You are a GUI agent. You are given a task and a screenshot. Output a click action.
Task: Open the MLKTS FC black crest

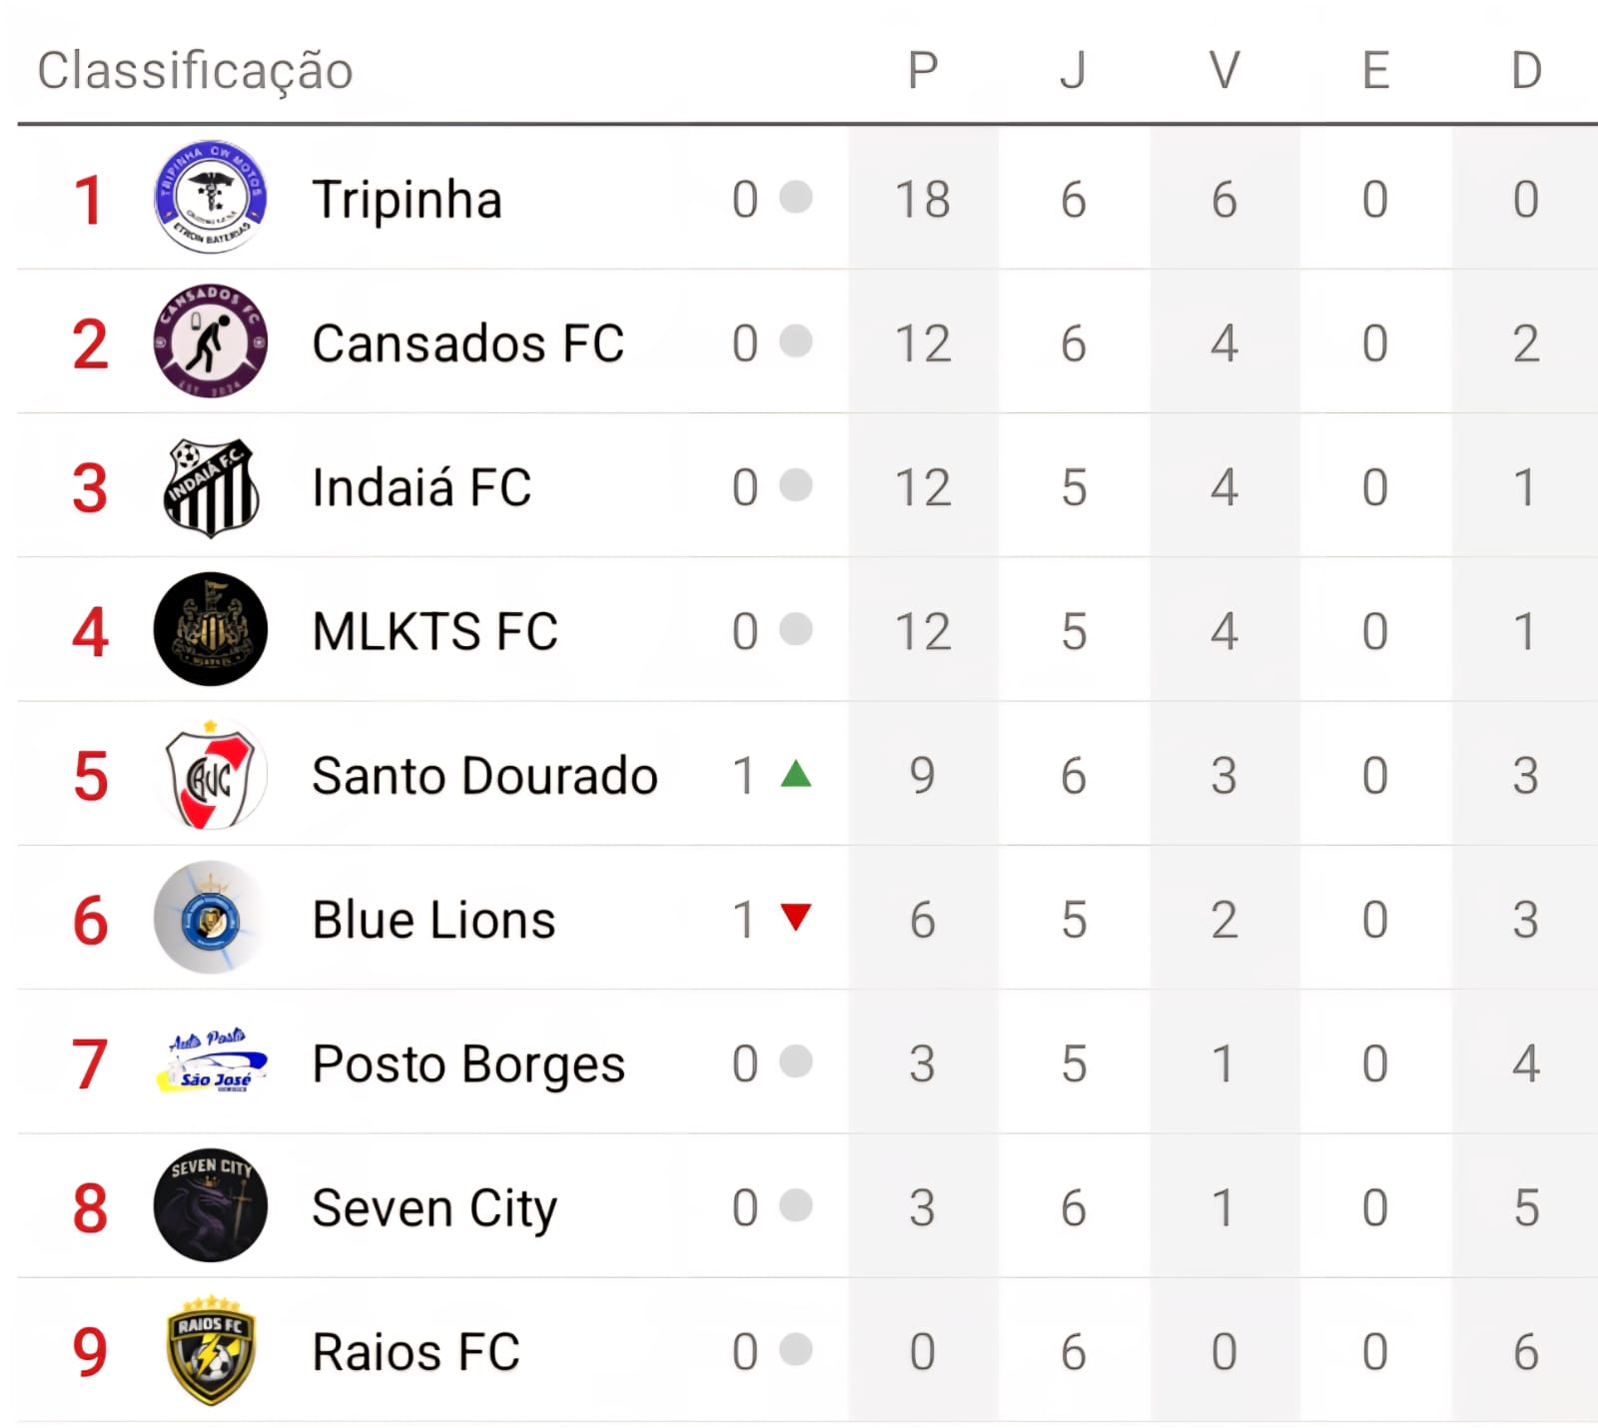click(210, 629)
